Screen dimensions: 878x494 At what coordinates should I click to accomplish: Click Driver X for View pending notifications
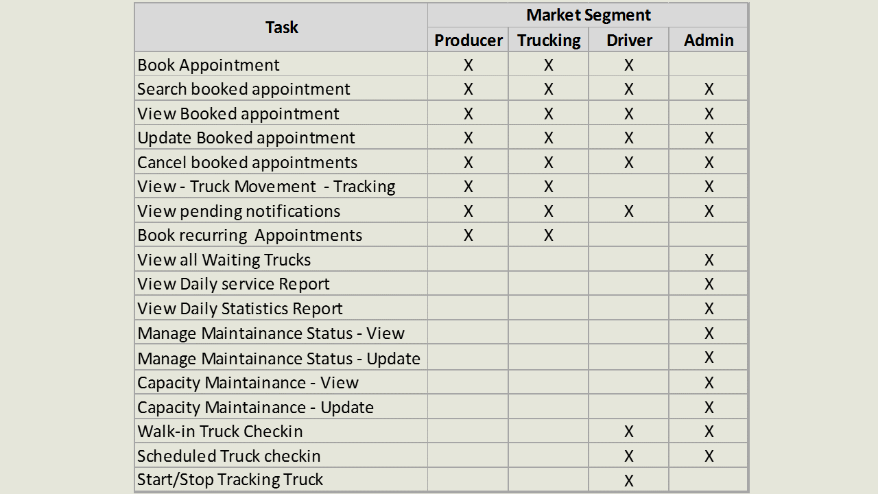[629, 211]
